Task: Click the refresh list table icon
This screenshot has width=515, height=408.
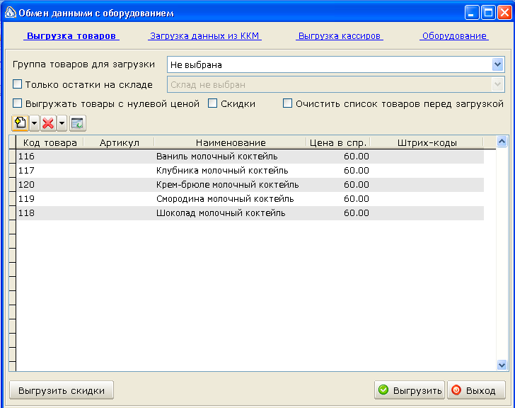Action: (x=78, y=123)
